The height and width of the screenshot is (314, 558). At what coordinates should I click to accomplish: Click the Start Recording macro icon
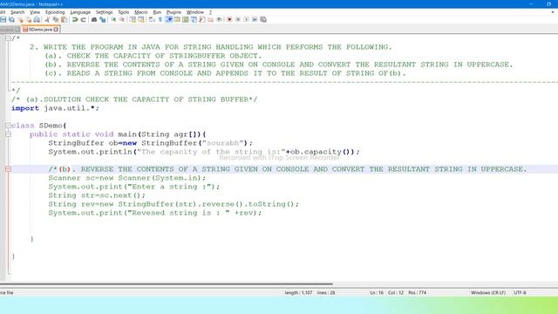point(229,19)
